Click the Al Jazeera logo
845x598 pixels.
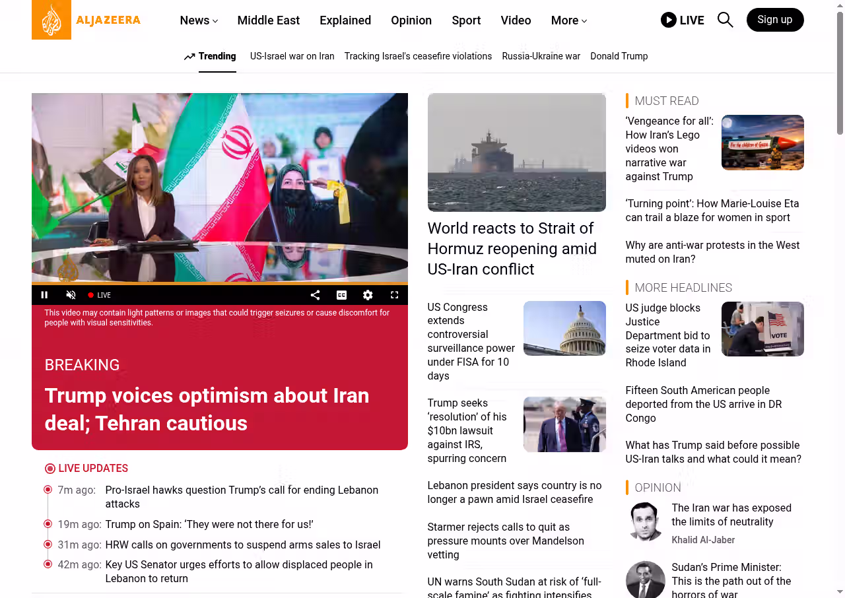[86, 20]
